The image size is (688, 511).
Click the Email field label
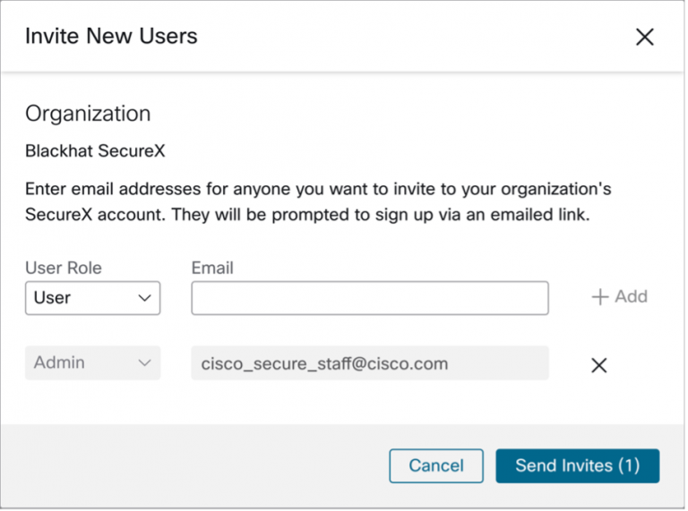[x=212, y=268]
